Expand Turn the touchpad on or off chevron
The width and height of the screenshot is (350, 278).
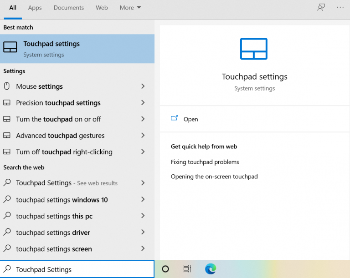[x=143, y=119]
